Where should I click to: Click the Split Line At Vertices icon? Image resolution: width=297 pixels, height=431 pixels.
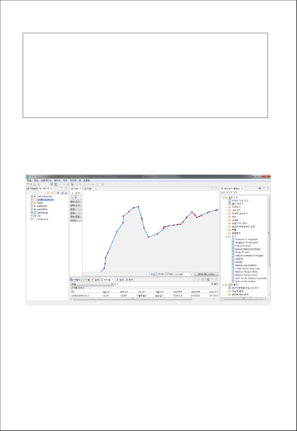(x=233, y=281)
